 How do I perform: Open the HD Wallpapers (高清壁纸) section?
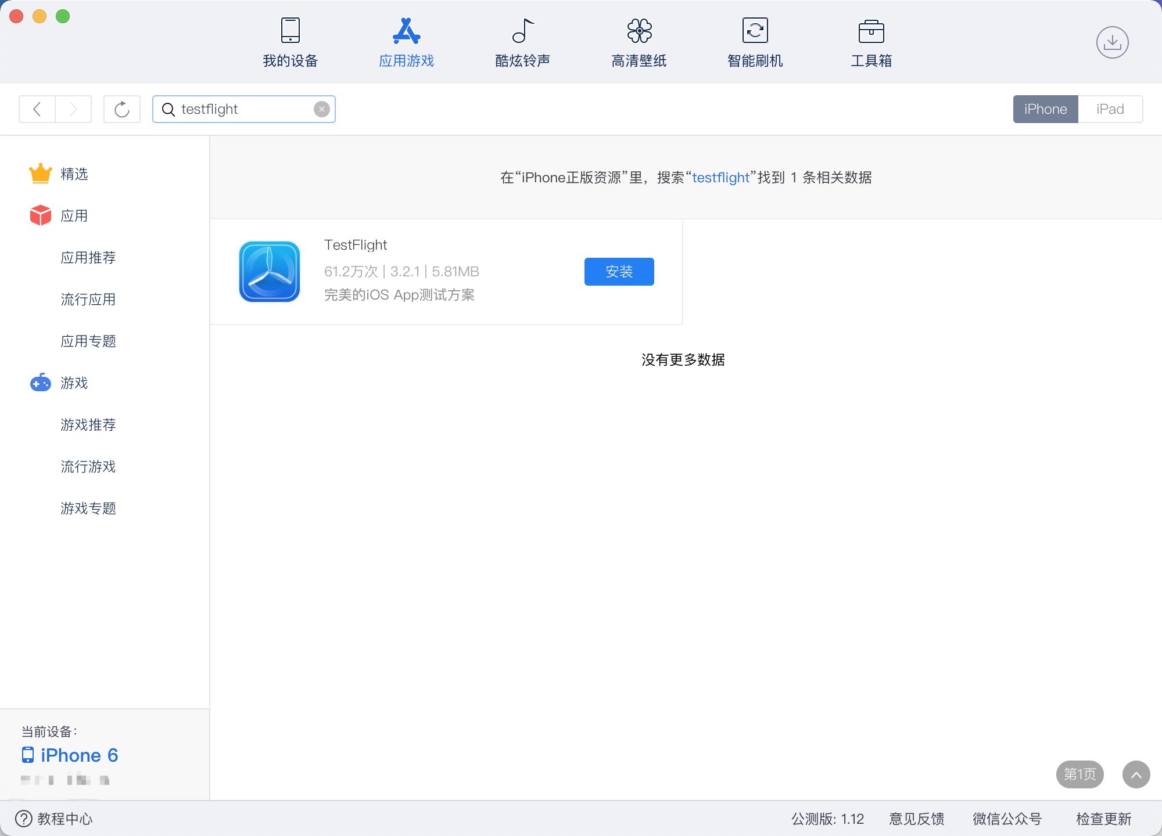point(639,43)
